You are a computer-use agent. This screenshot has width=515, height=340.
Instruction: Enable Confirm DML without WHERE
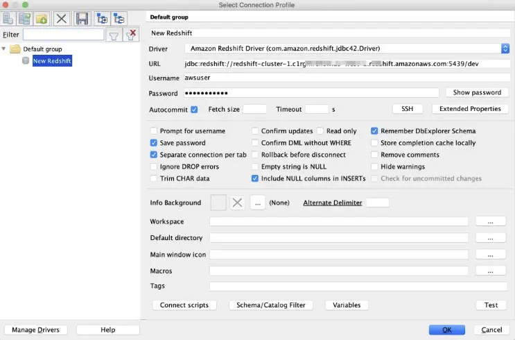pos(255,143)
